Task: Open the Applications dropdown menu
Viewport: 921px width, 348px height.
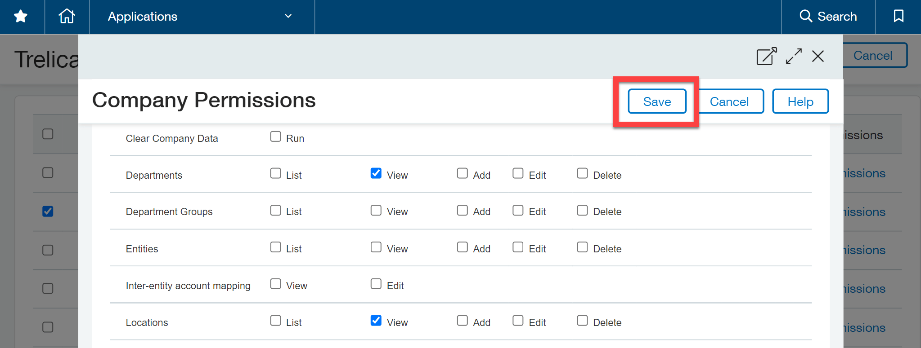Action: [201, 17]
